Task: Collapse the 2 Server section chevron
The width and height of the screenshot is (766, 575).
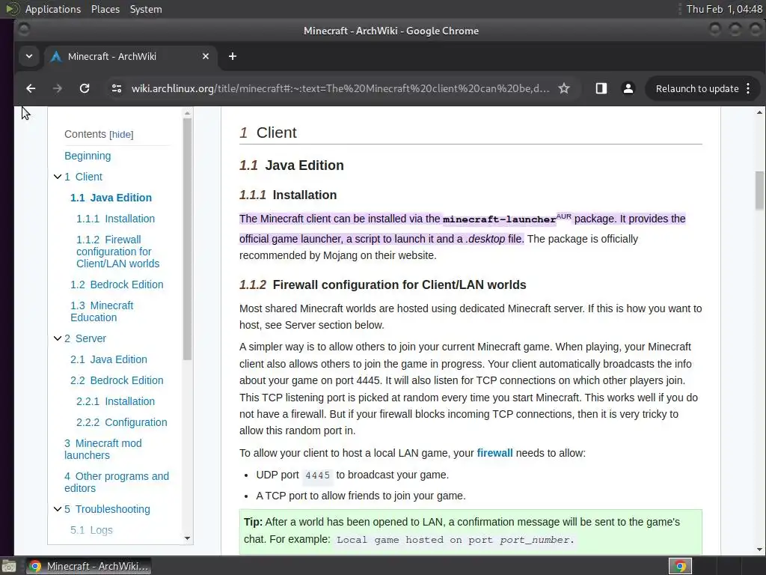Action: [58, 338]
